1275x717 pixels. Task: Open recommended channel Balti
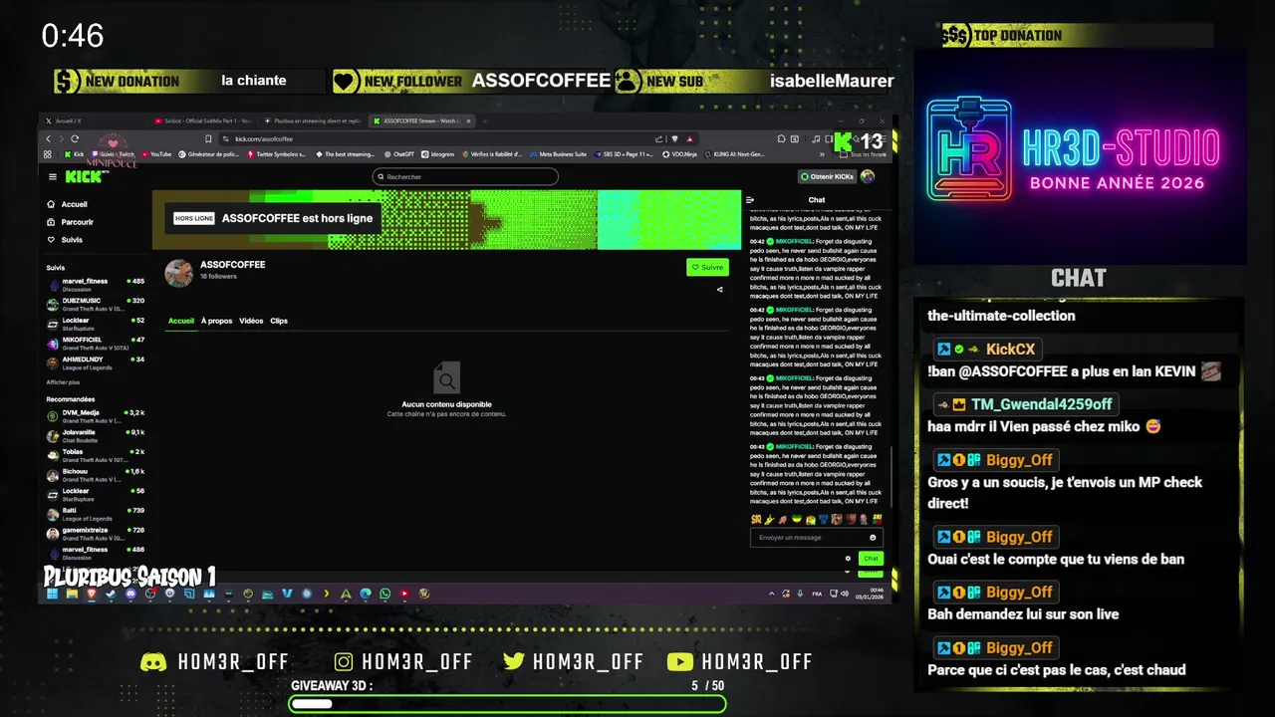point(96,514)
